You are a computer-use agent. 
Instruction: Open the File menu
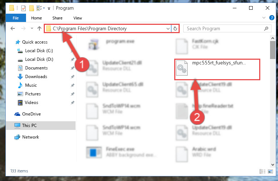pos(16,18)
